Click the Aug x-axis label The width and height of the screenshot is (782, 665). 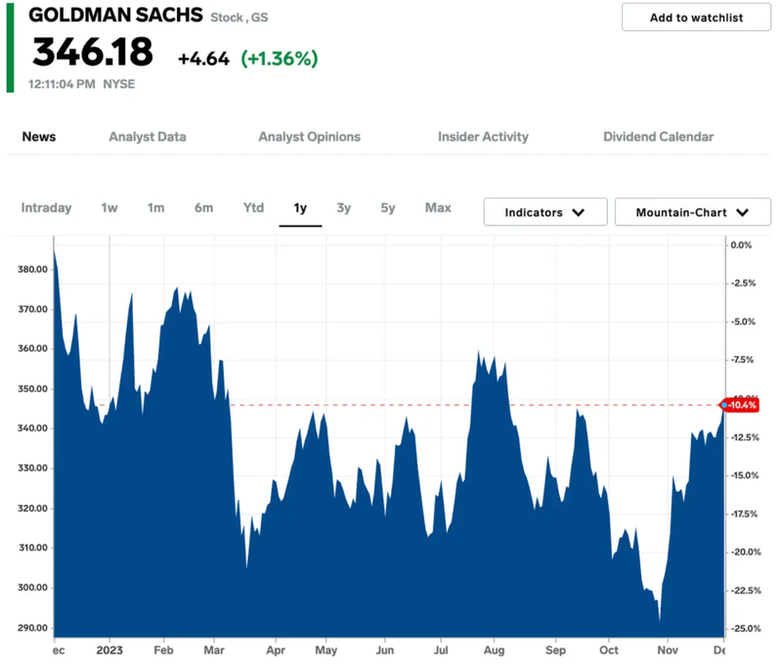pos(495,650)
